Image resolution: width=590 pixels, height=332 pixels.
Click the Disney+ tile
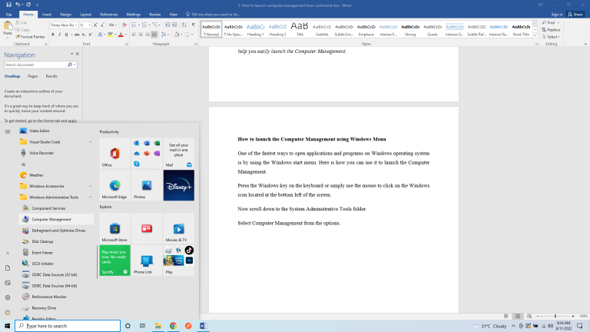(178, 185)
